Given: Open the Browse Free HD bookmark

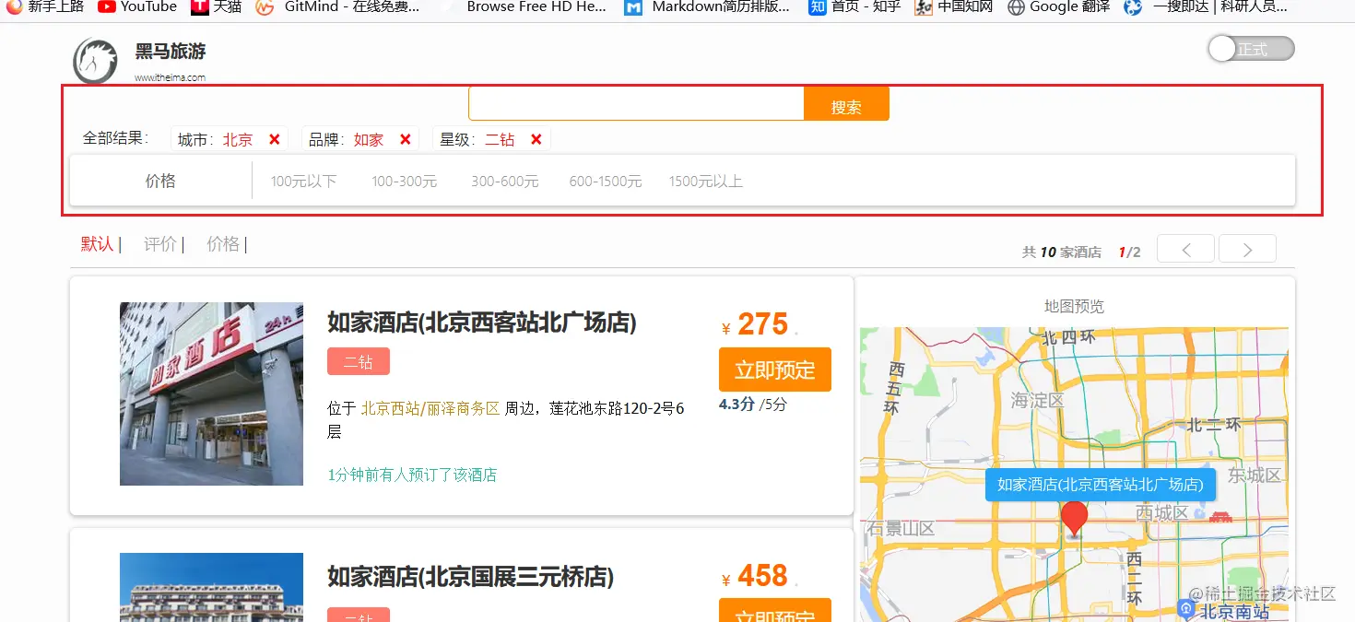Looking at the screenshot, I should [x=525, y=6].
